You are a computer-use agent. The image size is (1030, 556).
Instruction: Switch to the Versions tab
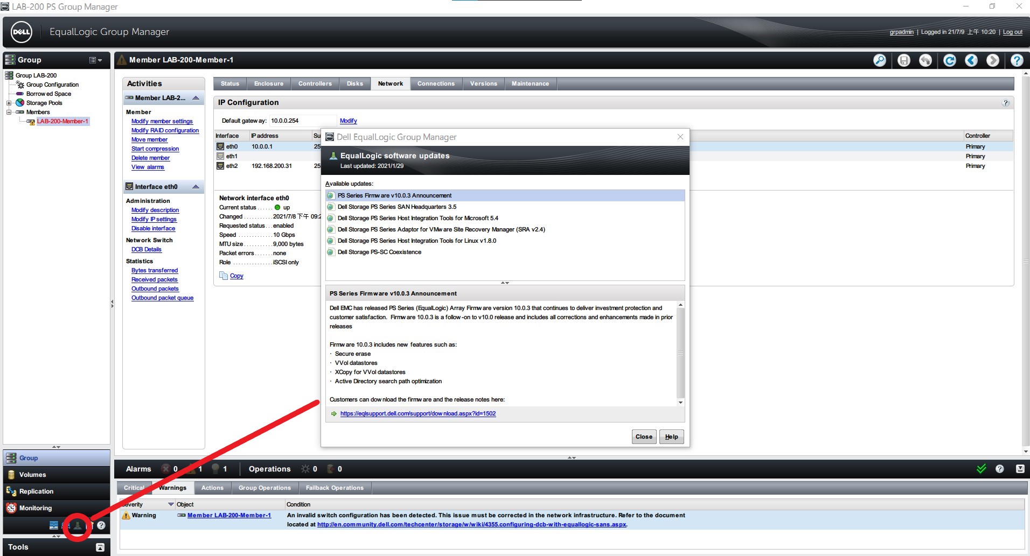[x=484, y=83]
